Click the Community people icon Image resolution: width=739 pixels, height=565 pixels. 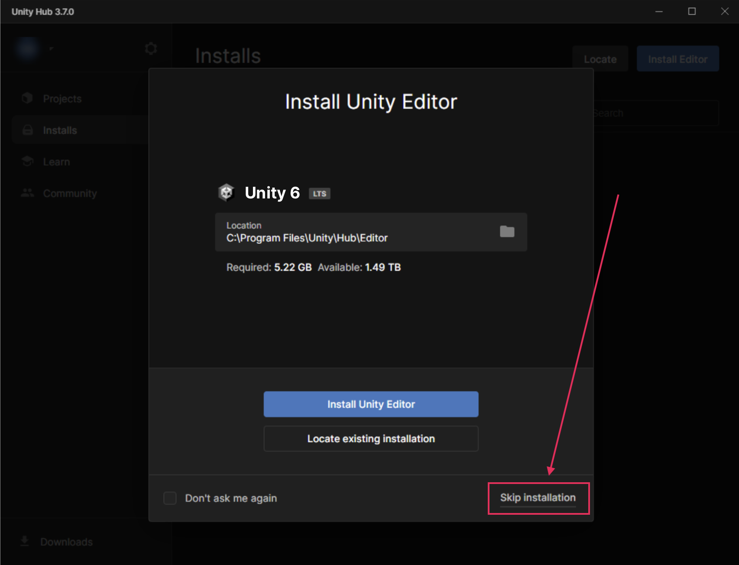(x=28, y=193)
